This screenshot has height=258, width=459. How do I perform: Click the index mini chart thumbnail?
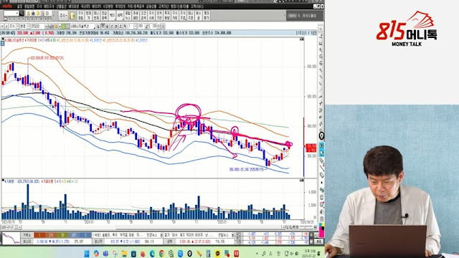click(x=11, y=238)
